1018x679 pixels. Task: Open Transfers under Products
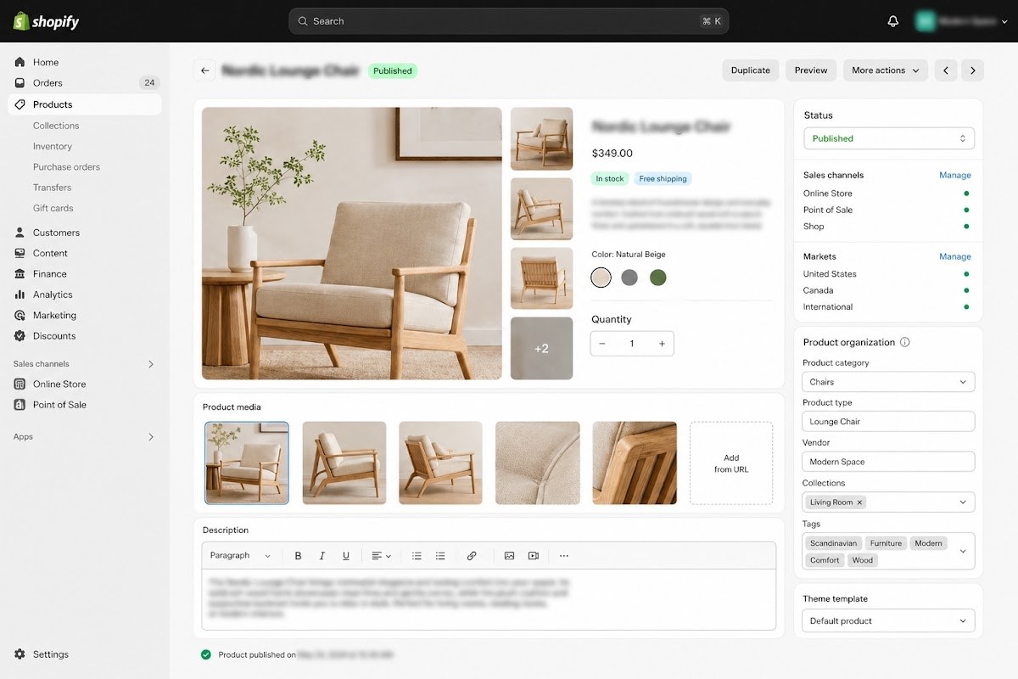pyautogui.click(x=52, y=188)
